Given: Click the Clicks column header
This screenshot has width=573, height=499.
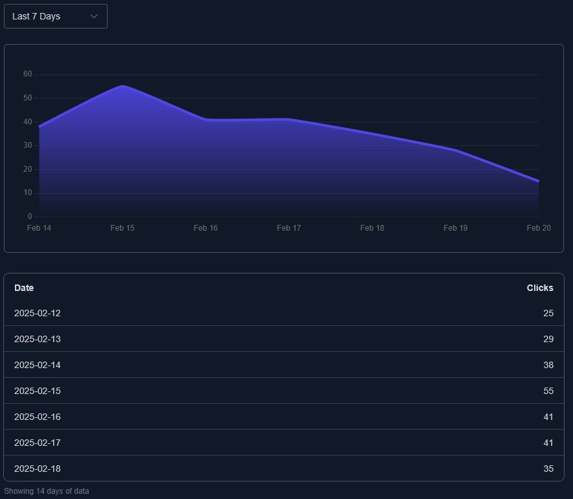Looking at the screenshot, I should pyautogui.click(x=540, y=288).
